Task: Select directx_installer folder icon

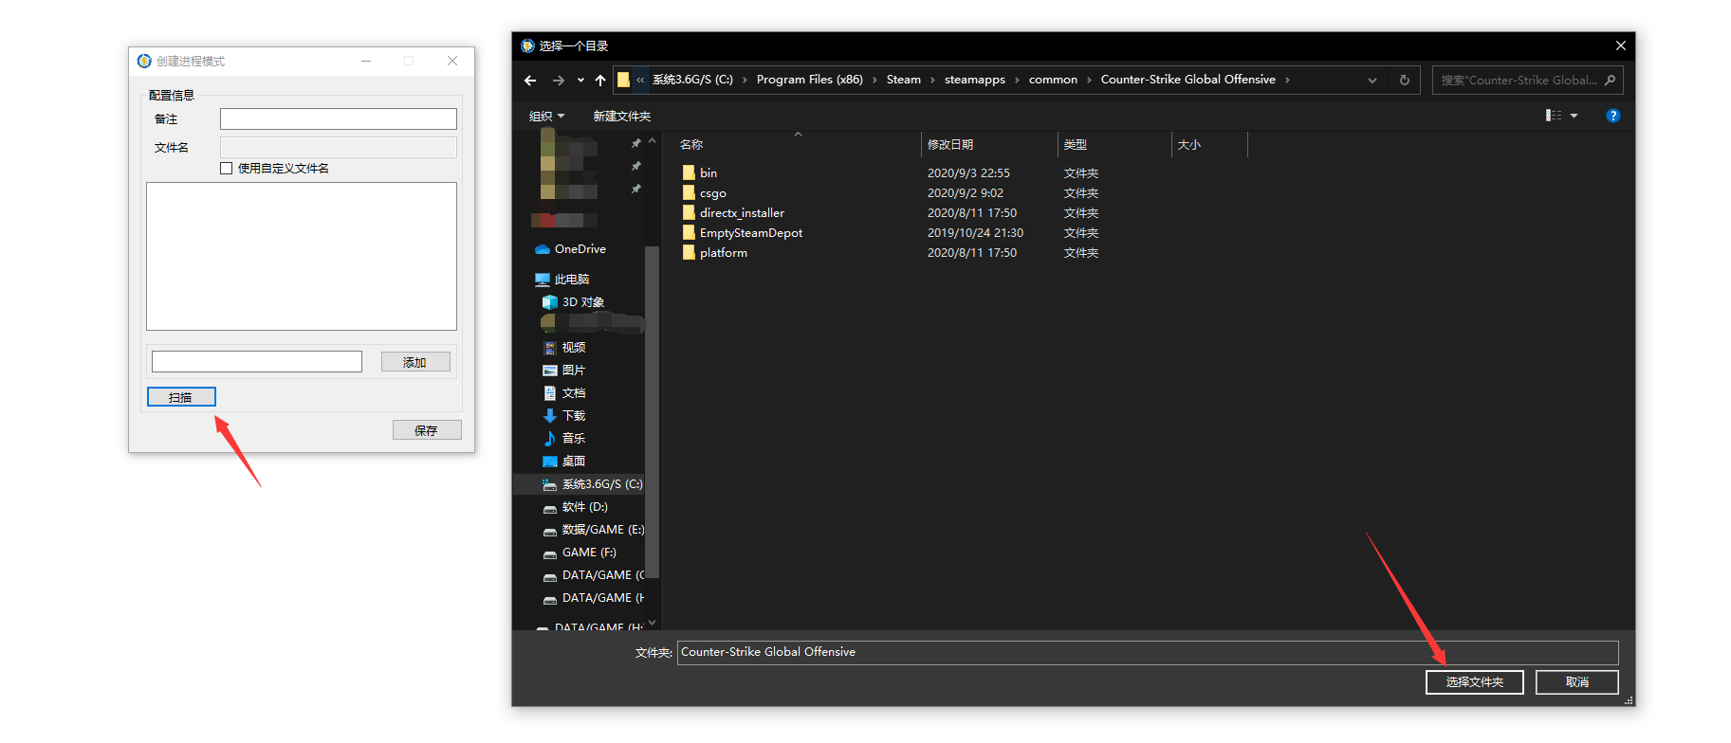Action: (x=689, y=213)
